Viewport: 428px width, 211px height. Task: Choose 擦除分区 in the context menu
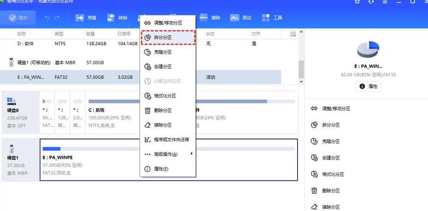(x=168, y=125)
